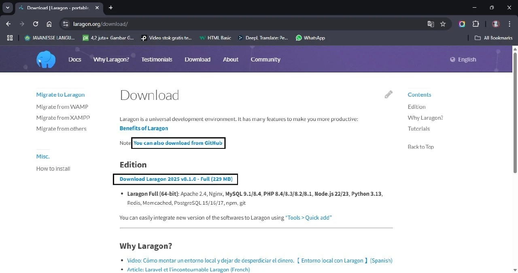
Task: Click You can also download from GitHub
Action: [x=178, y=143]
